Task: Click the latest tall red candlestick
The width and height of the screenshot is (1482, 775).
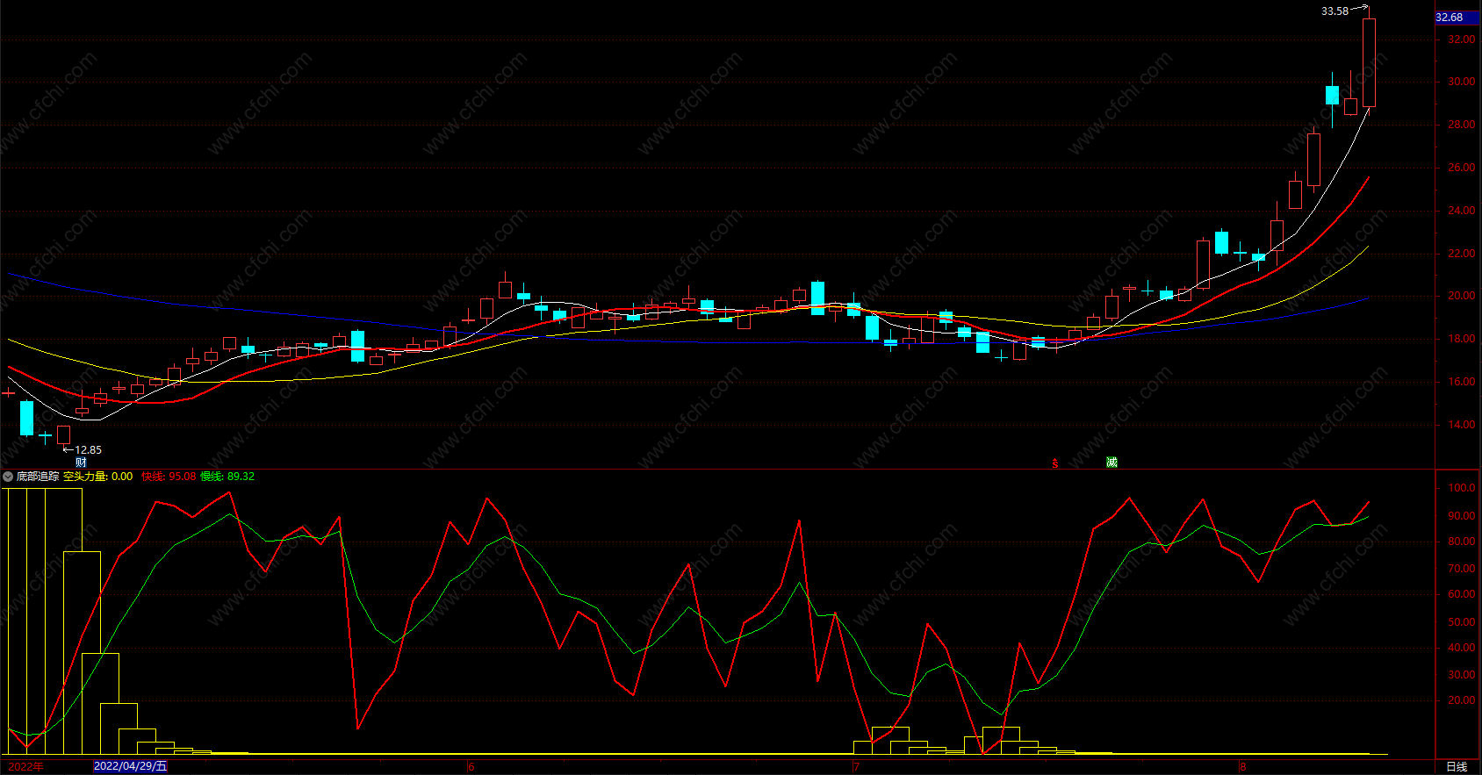Action: (x=1369, y=62)
